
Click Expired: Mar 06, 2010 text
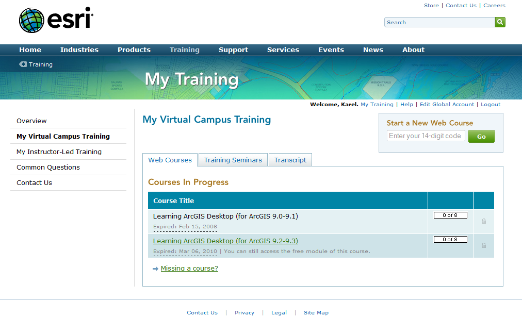pyautogui.click(x=185, y=251)
